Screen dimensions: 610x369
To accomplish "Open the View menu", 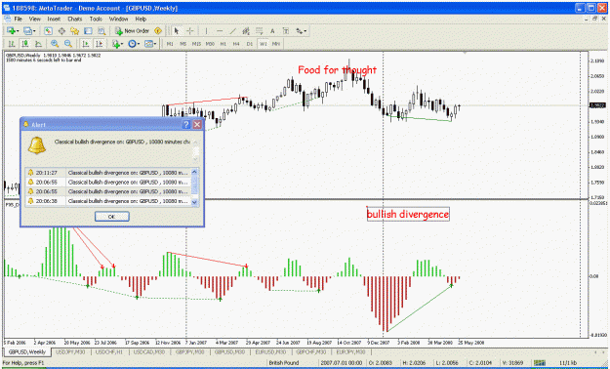I will (x=34, y=19).
